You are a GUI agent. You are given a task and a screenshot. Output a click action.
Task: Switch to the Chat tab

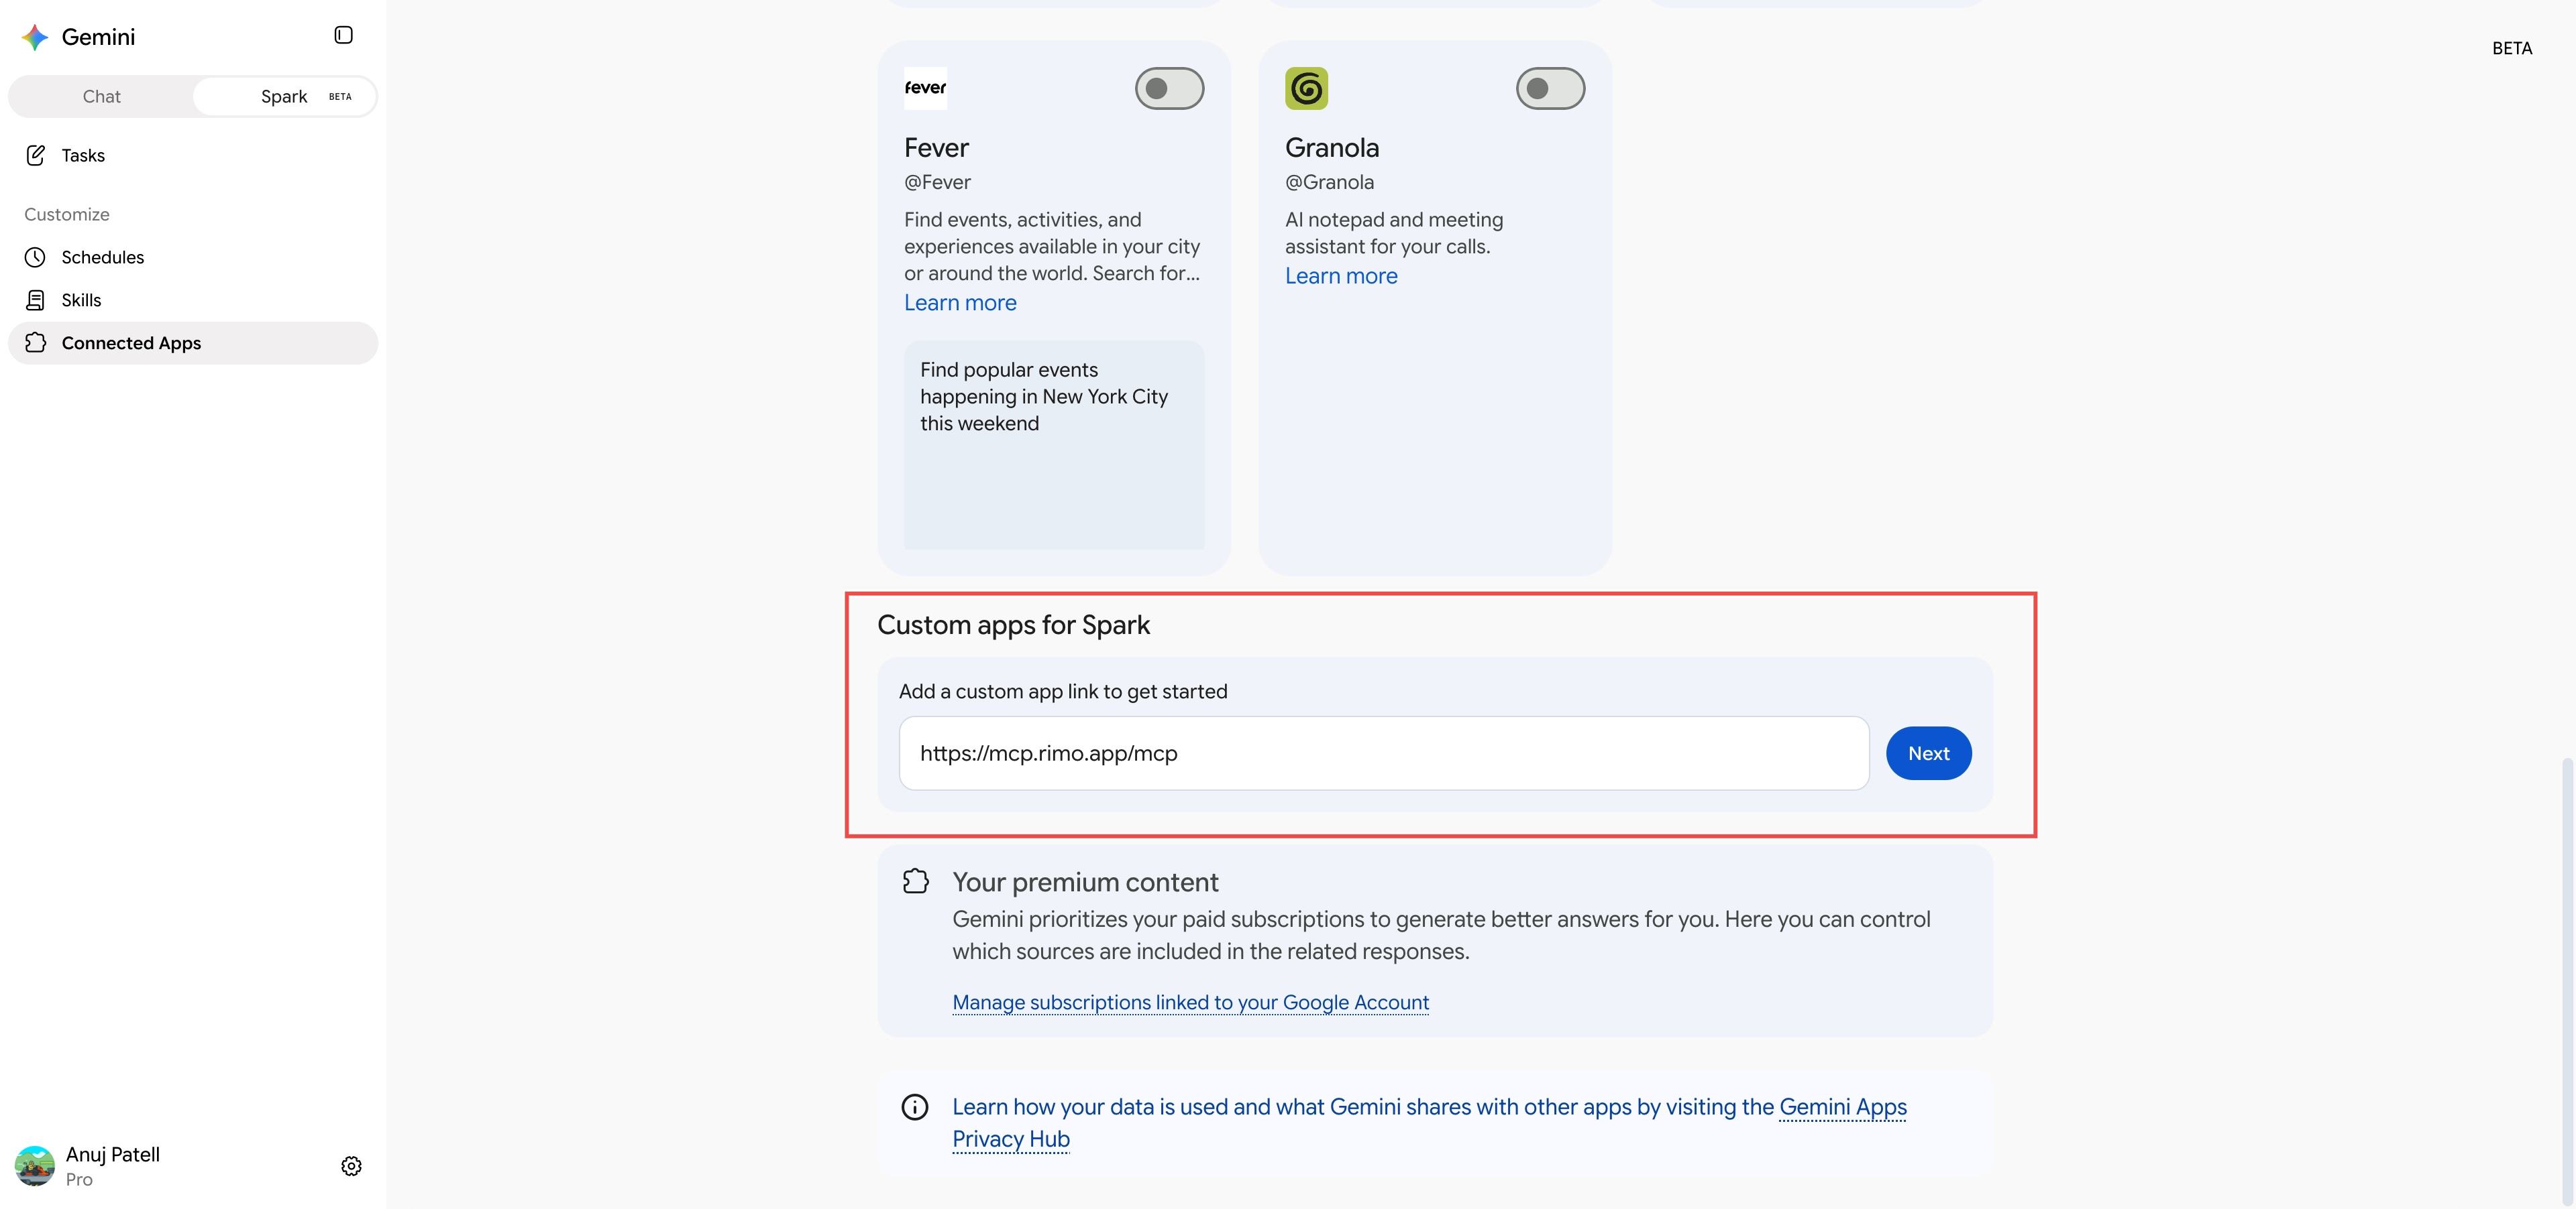[101, 96]
